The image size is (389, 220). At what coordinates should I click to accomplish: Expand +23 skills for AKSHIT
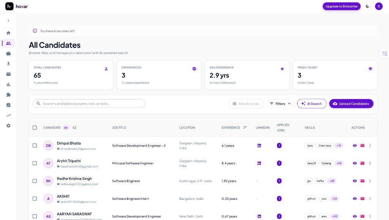[334, 198]
